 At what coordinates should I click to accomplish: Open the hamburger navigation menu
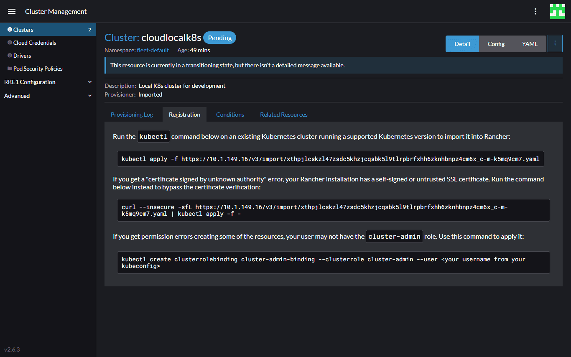coord(11,11)
